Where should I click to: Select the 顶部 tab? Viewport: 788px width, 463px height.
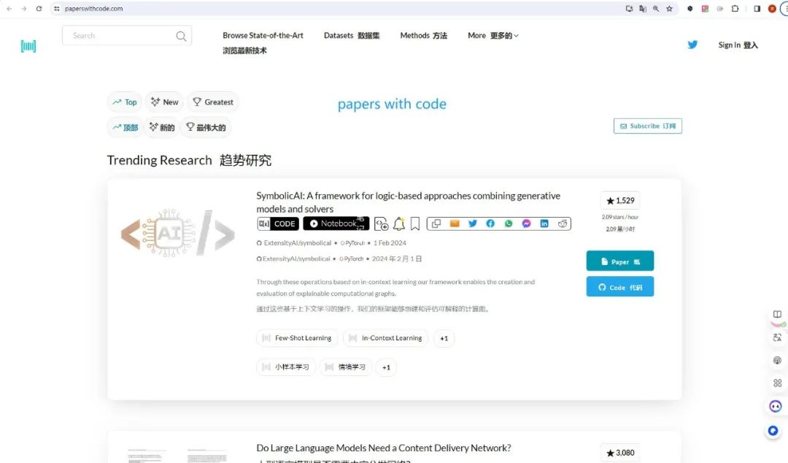point(125,127)
